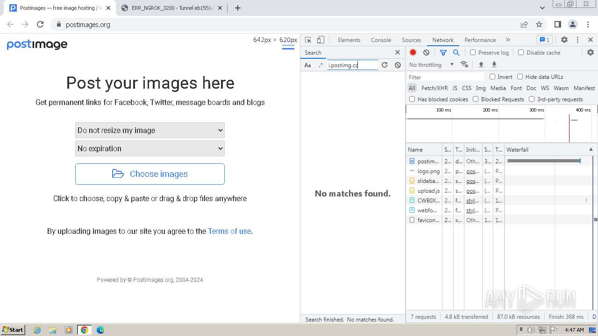
Task: Enable the Preserve log checkbox
Action: [473, 52]
